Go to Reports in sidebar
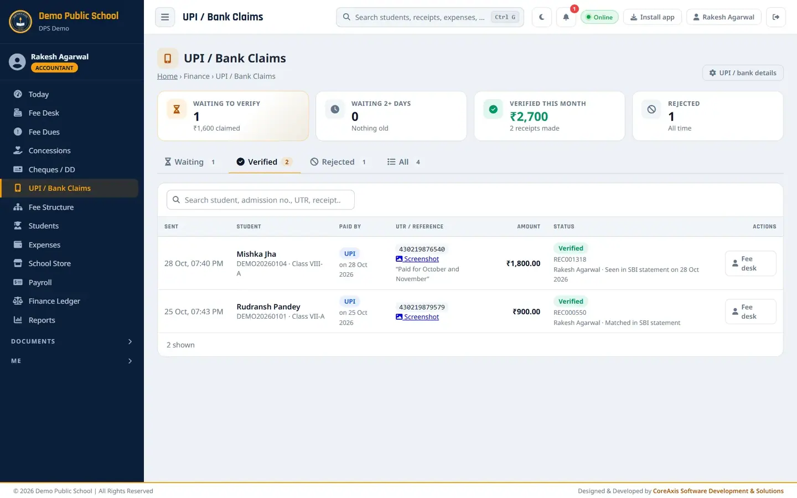This screenshot has height=498, width=797. [69, 320]
